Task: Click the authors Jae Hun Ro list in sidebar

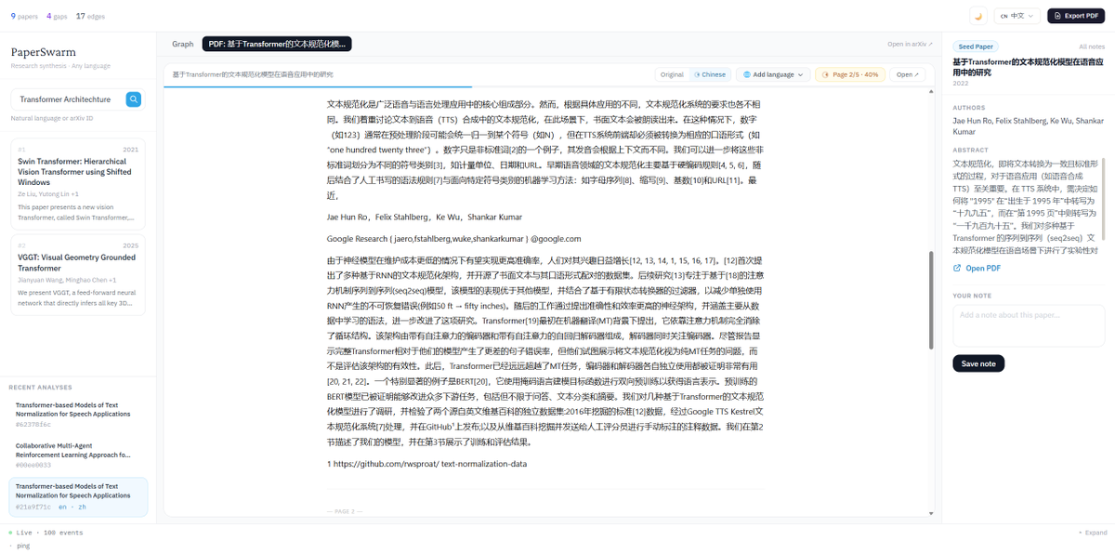Action: (1028, 125)
